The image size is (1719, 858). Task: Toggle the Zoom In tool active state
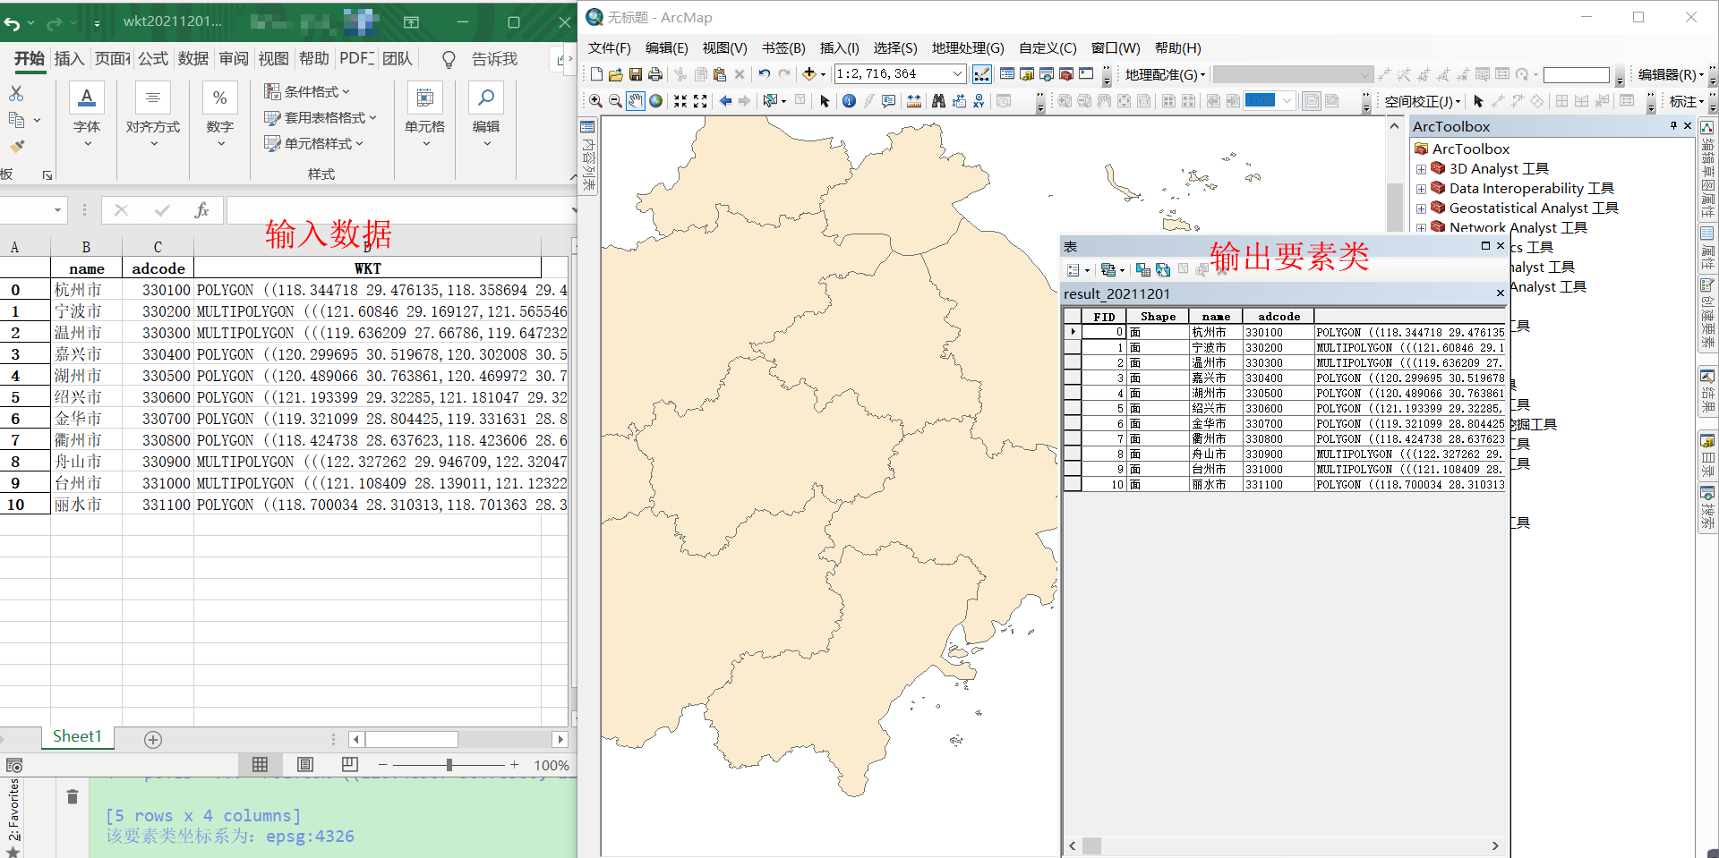click(x=596, y=101)
